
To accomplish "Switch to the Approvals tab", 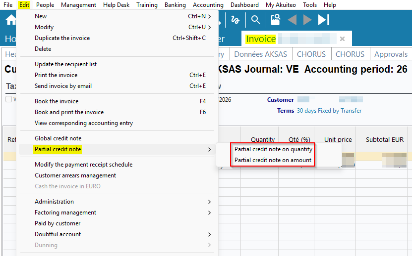I will coord(391,54).
